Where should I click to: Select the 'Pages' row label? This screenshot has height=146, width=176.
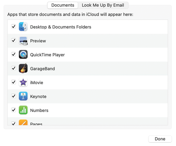tap(36, 124)
